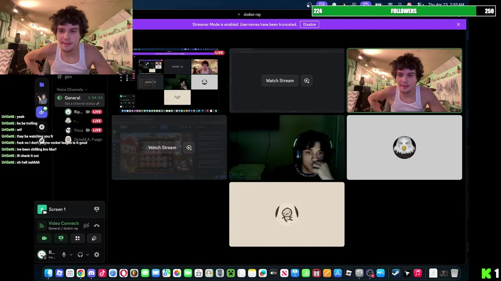Viewport: 501px width, 281px height.
Task: Open the LIVE screen share tile
Action: pyautogui.click(x=169, y=81)
